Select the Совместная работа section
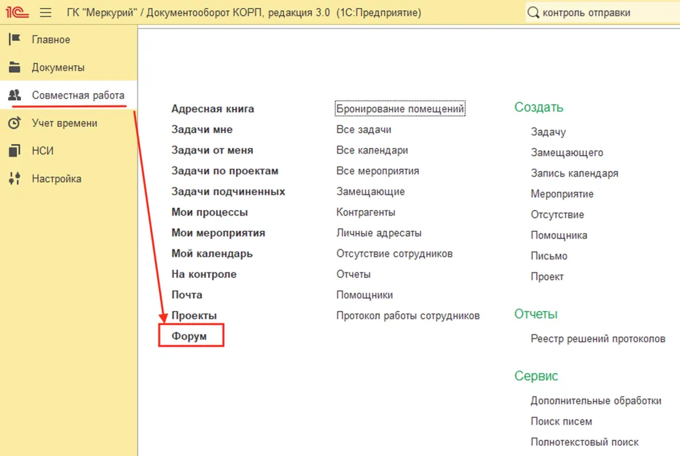 click(69, 95)
